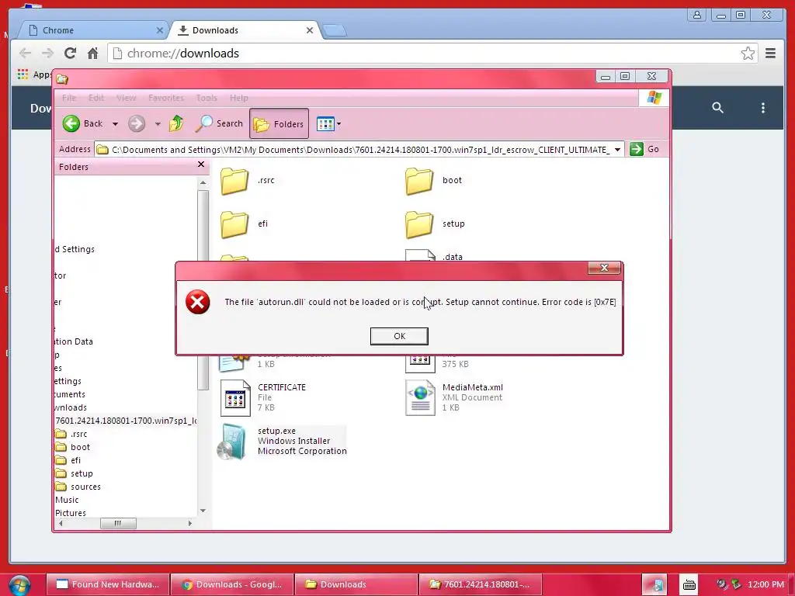Image resolution: width=795 pixels, height=596 pixels.
Task: Select the efi folder icon in file list
Action: [234, 224]
